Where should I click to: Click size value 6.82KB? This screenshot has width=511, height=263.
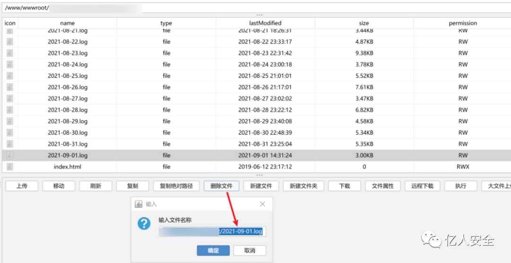click(x=364, y=110)
